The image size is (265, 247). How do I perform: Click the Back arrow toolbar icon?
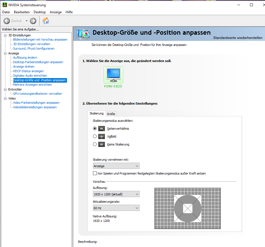click(7, 21)
